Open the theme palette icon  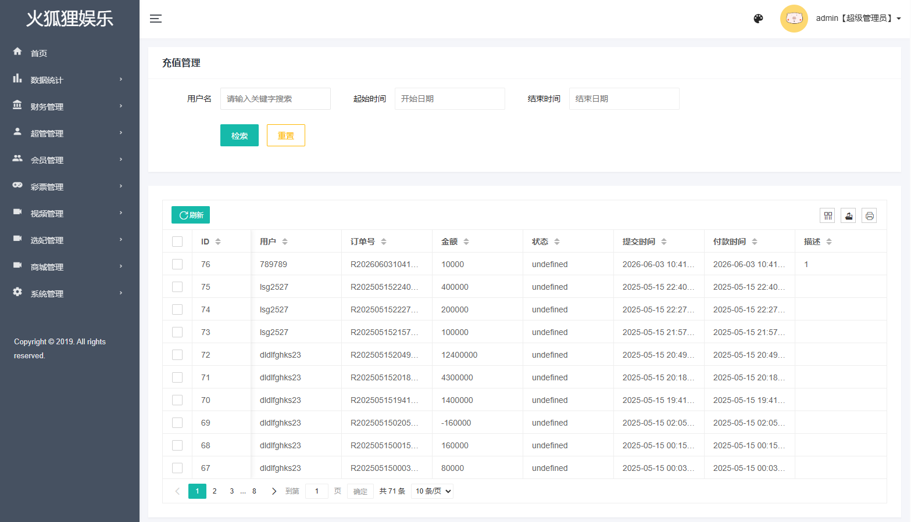click(x=758, y=19)
